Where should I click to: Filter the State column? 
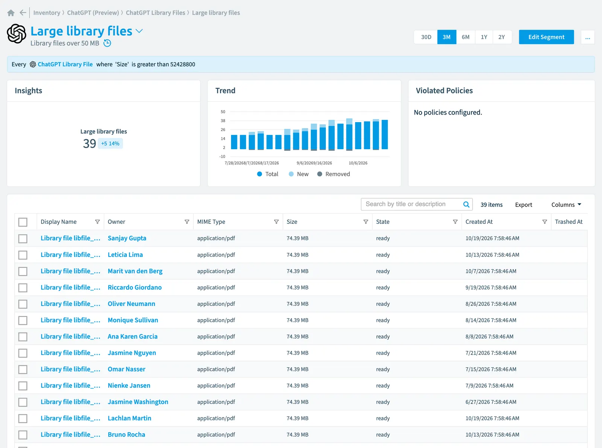pos(455,222)
